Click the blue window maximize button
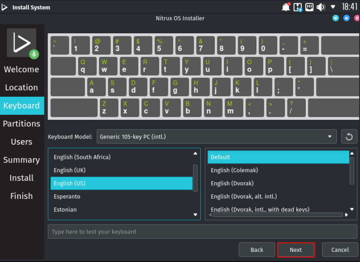Image resolution: width=360 pixels, height=262 pixels. pos(347,18)
